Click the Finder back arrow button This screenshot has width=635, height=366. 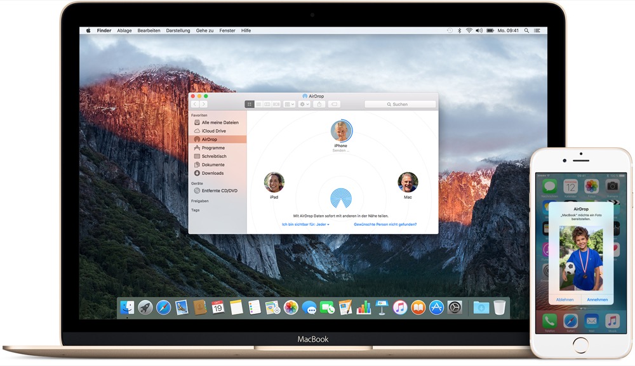click(x=195, y=104)
